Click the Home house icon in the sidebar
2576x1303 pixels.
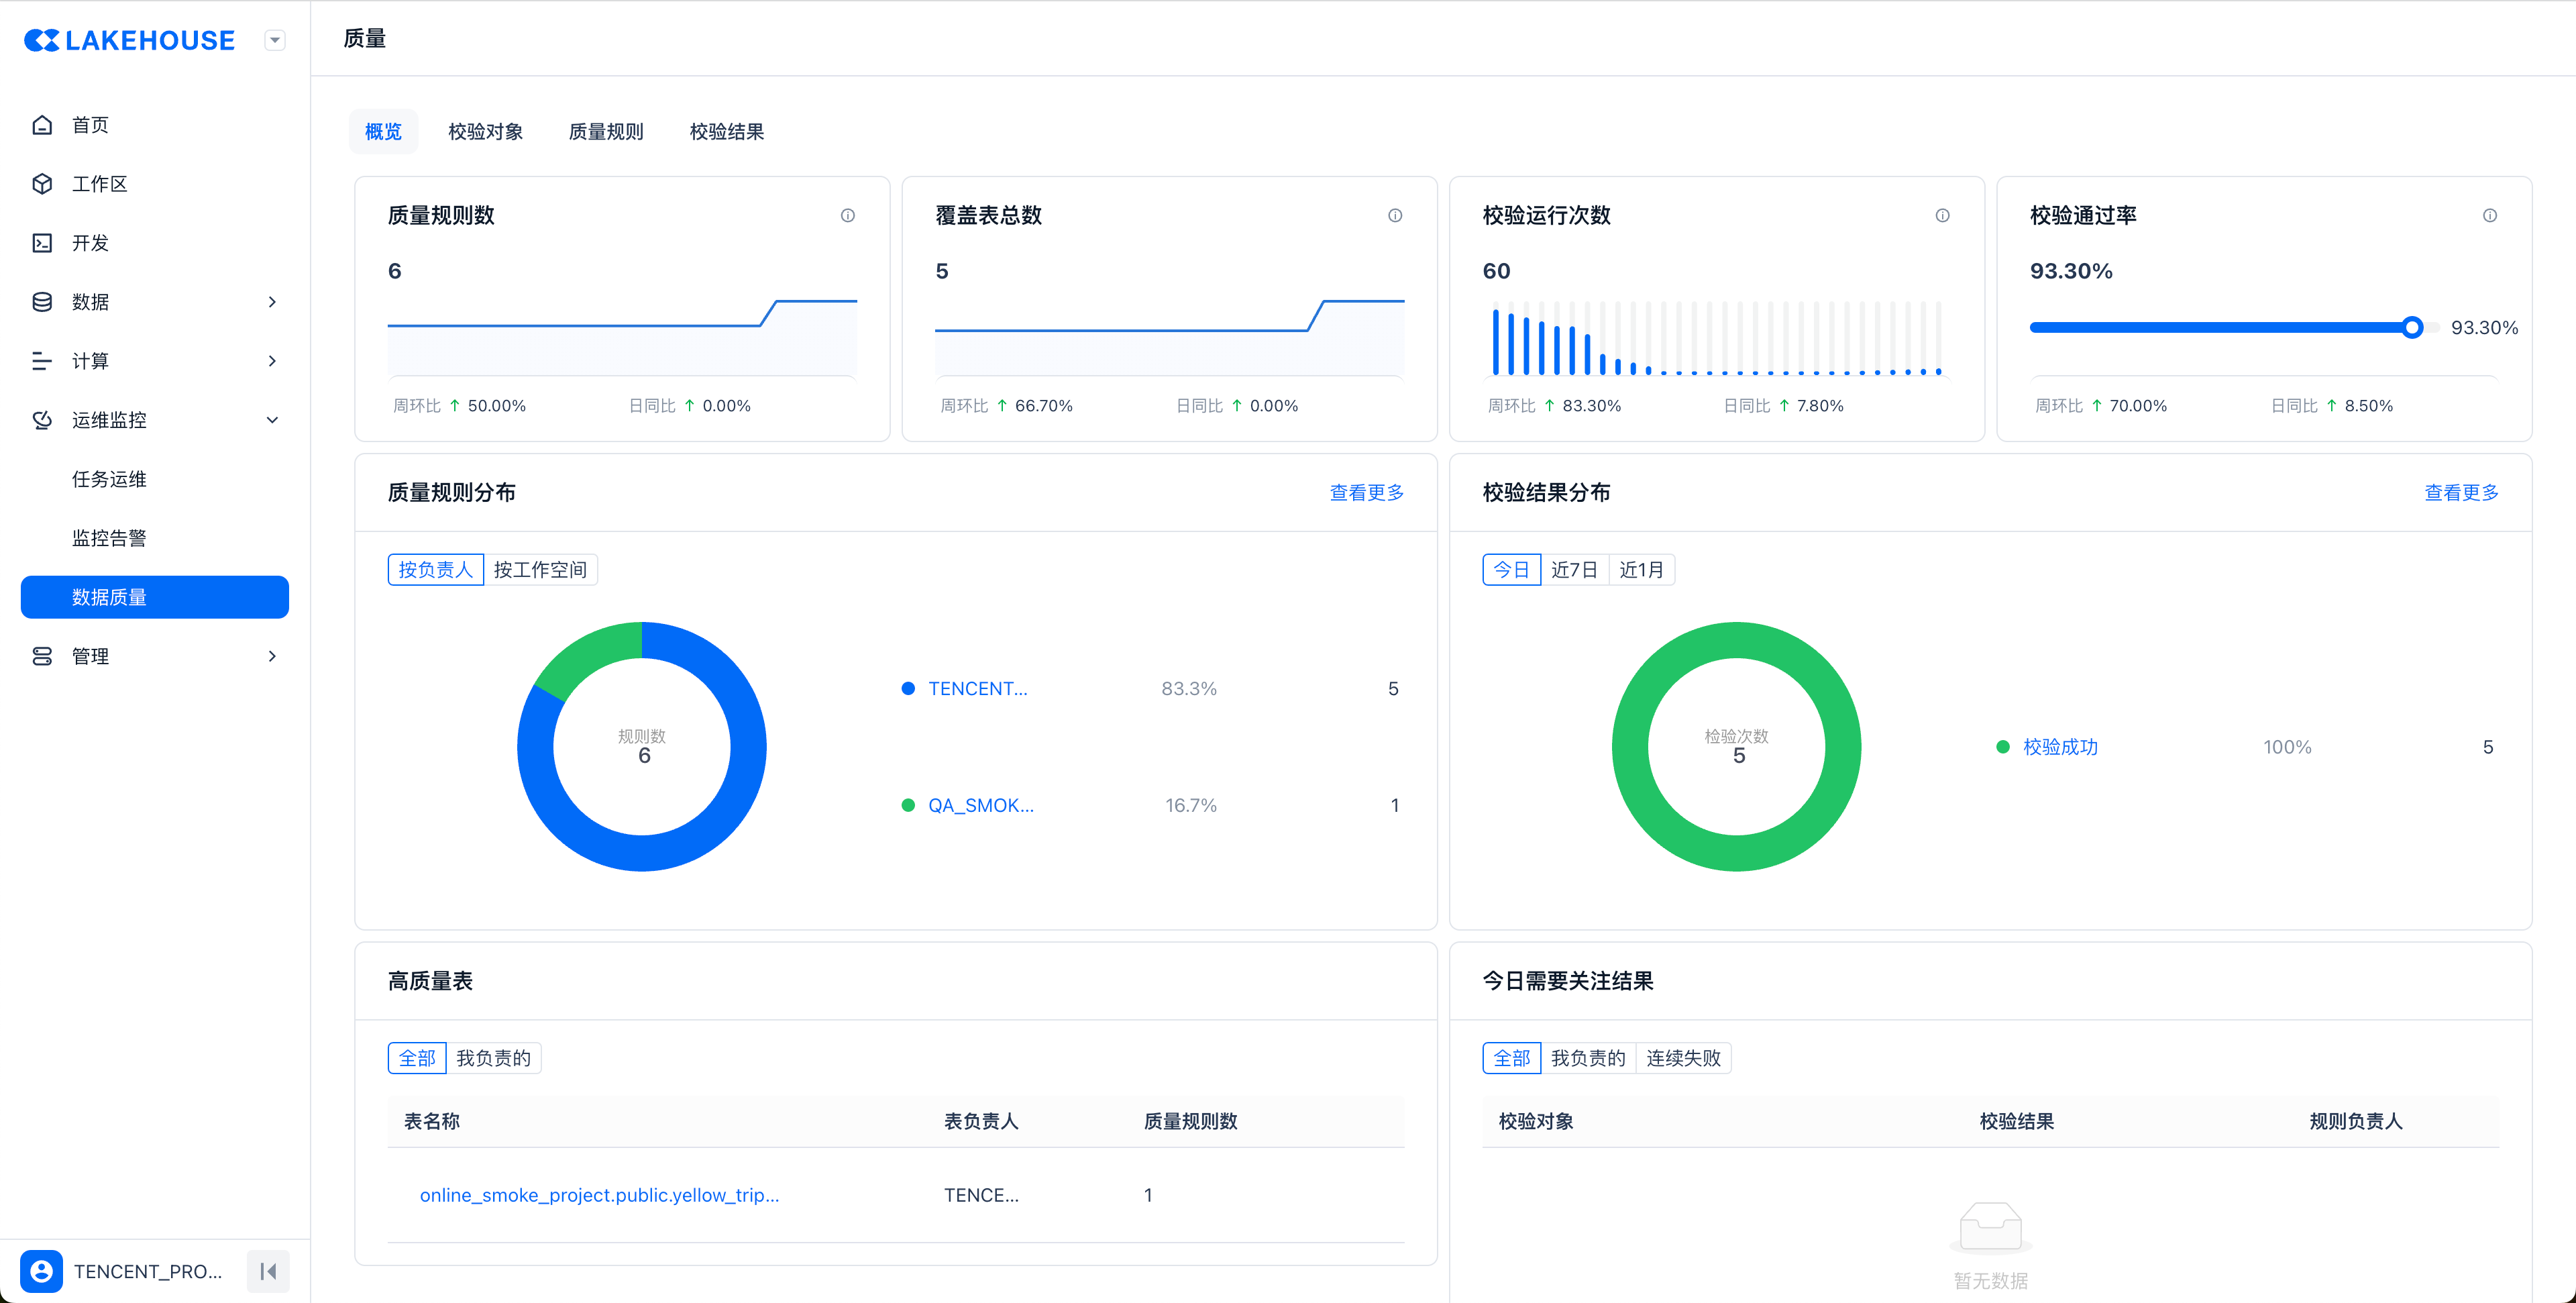[42, 125]
